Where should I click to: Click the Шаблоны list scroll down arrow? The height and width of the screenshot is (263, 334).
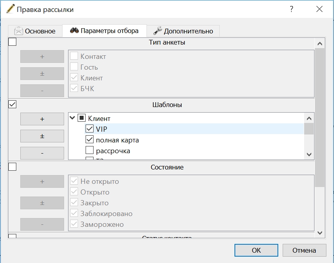tap(309, 155)
